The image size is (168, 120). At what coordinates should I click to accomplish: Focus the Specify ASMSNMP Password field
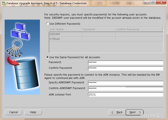126,83
